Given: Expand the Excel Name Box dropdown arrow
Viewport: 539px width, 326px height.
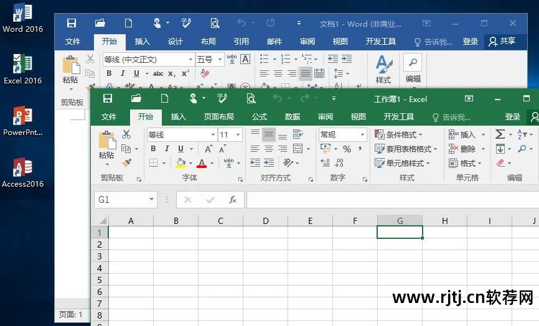Looking at the screenshot, I should pyautogui.click(x=151, y=200).
